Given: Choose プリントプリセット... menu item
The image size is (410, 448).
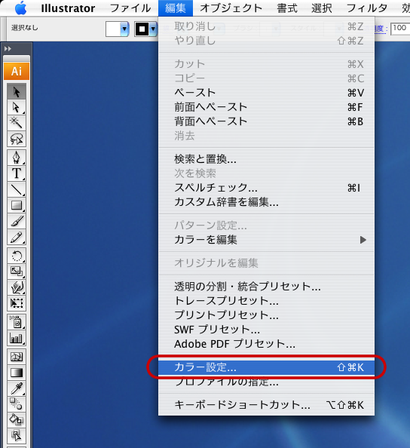Looking at the screenshot, I should coord(266,315).
